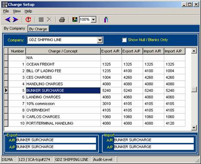
Task: Click the Charge / Concept column header
Action: 63,51
